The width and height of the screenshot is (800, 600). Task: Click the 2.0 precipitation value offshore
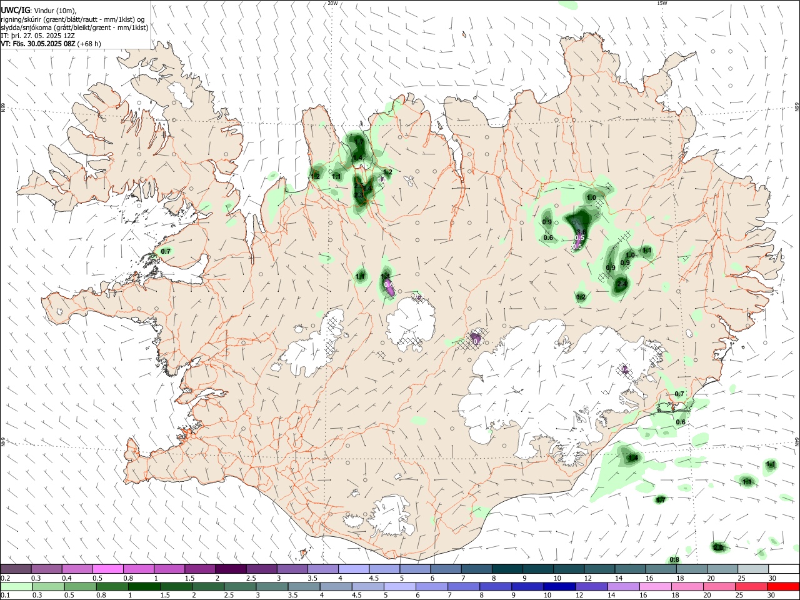point(718,547)
